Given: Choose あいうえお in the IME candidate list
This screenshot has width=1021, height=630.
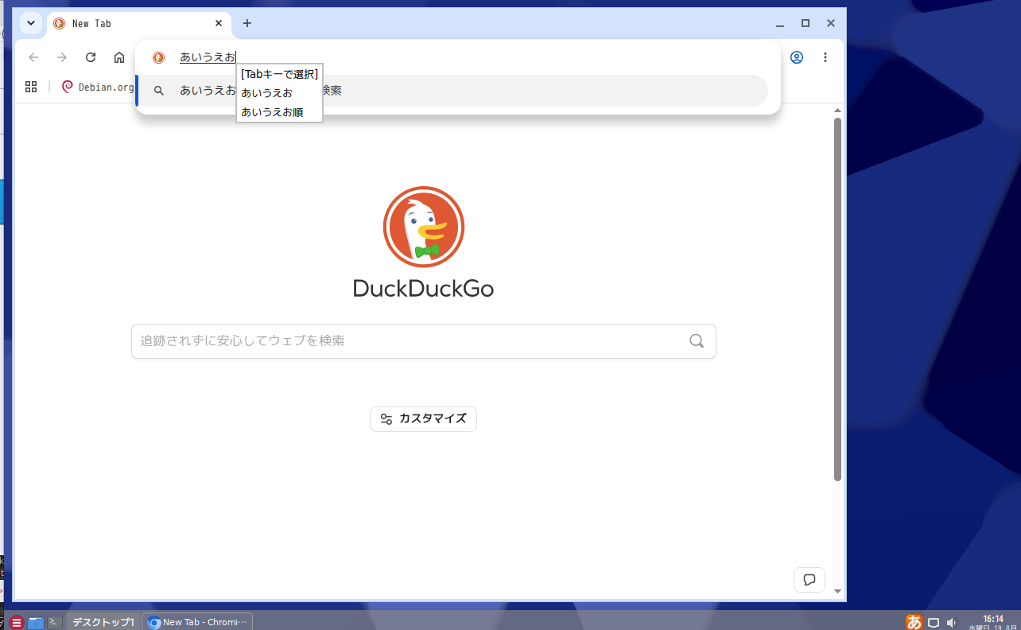Looking at the screenshot, I should [x=266, y=93].
